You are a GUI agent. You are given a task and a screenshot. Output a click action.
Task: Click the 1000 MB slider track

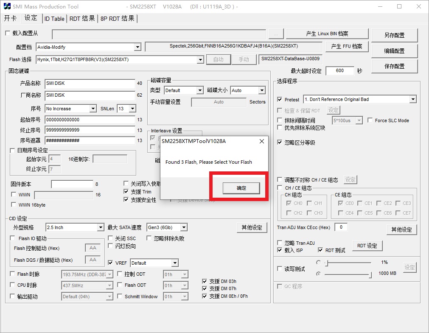[348, 274]
